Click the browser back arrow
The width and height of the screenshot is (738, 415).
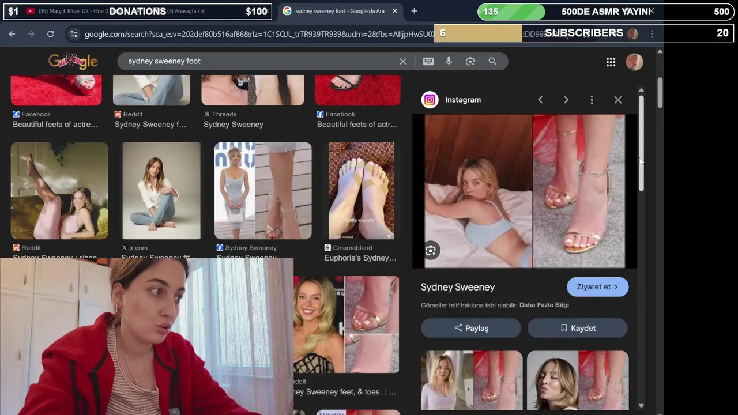12,34
